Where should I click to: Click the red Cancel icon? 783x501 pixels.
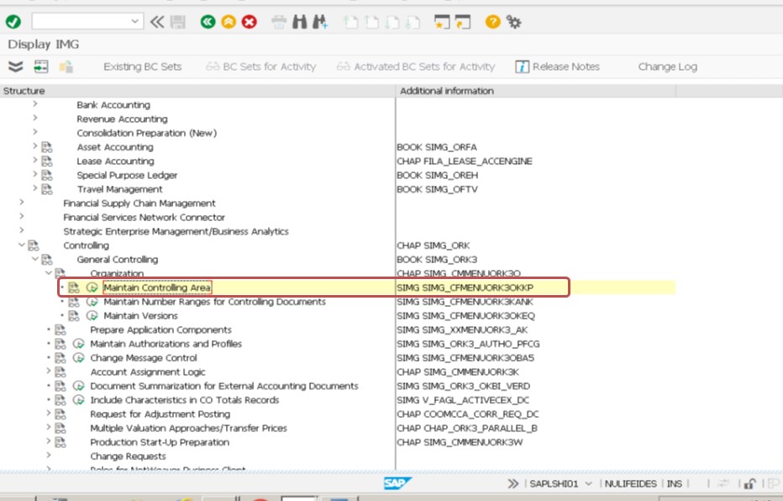pyautogui.click(x=250, y=22)
